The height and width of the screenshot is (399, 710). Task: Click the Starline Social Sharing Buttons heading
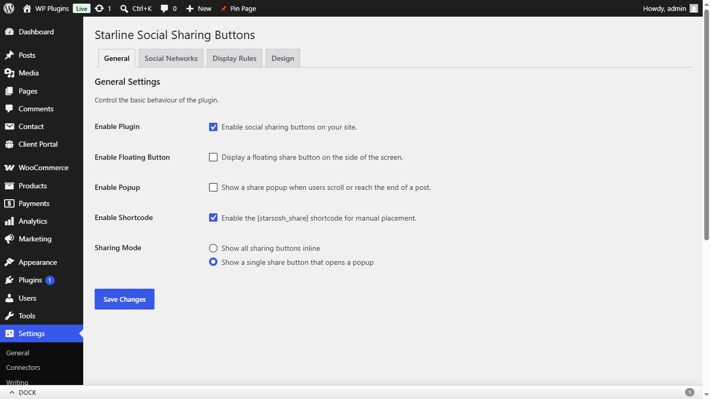click(x=175, y=35)
